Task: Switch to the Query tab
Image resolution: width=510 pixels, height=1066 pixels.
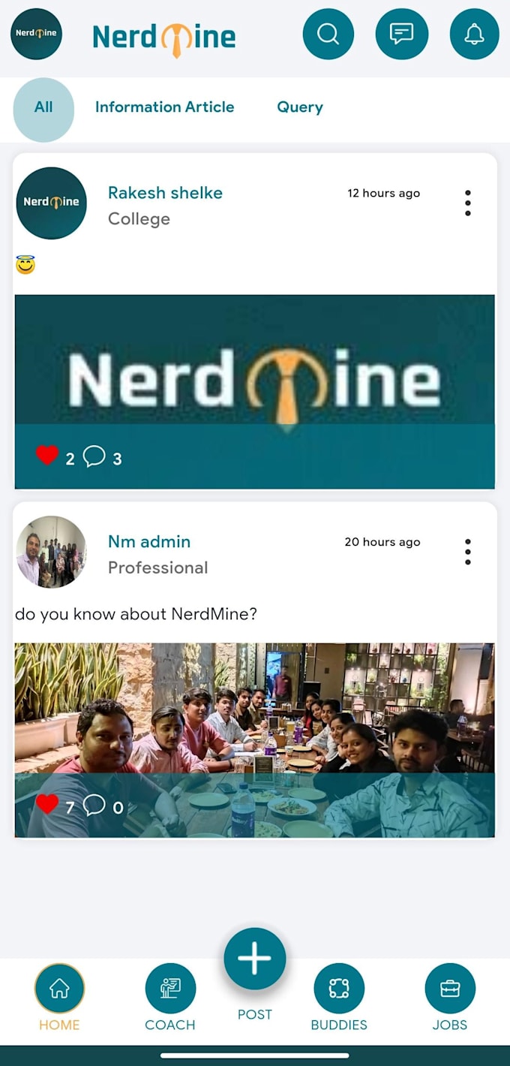Action: [300, 107]
